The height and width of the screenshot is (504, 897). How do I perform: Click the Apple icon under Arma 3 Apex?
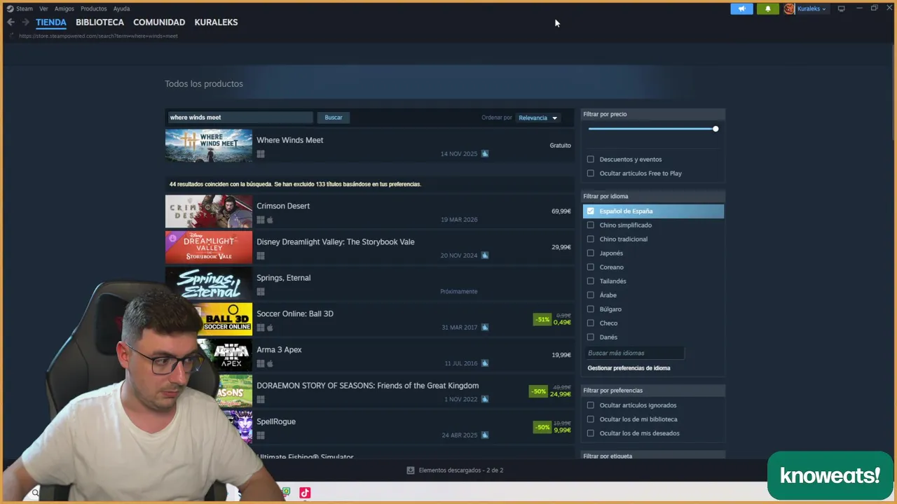(270, 363)
